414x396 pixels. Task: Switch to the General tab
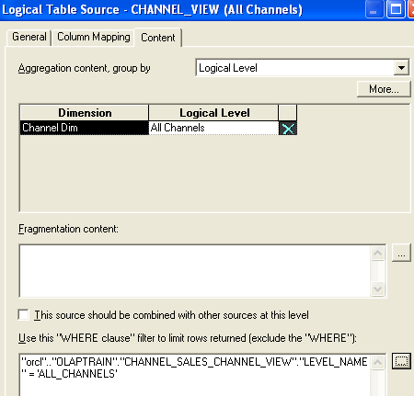[29, 37]
